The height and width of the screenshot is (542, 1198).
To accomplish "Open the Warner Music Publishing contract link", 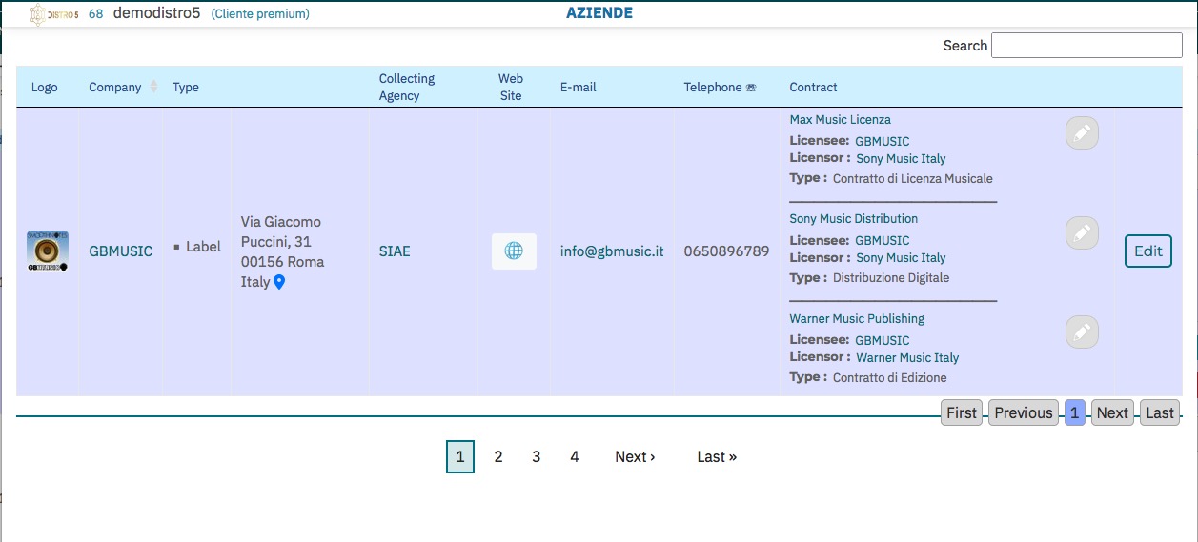I will tap(857, 319).
